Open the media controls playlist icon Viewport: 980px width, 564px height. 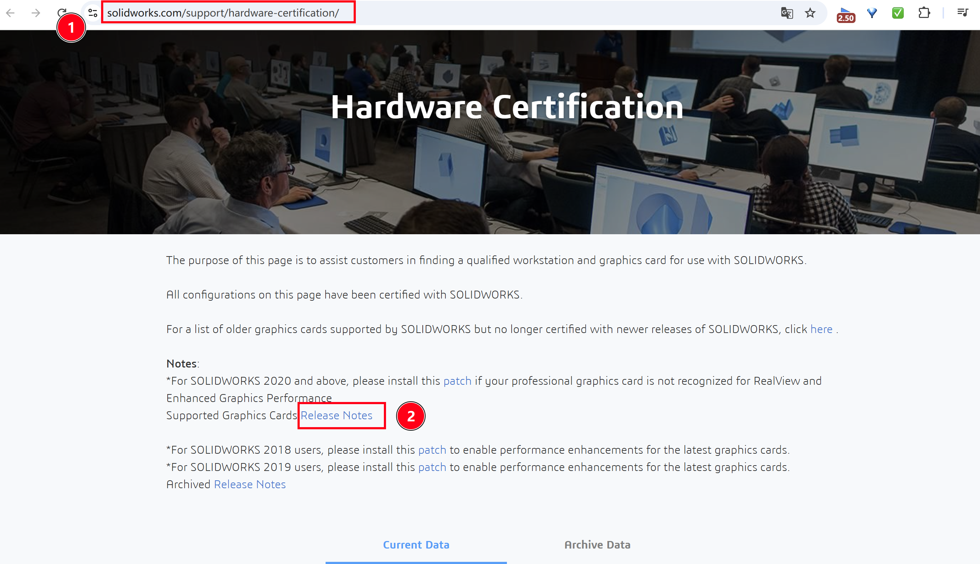pyautogui.click(x=963, y=13)
